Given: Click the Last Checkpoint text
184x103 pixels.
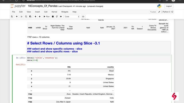Looking at the screenshot, I should pos(72,6).
